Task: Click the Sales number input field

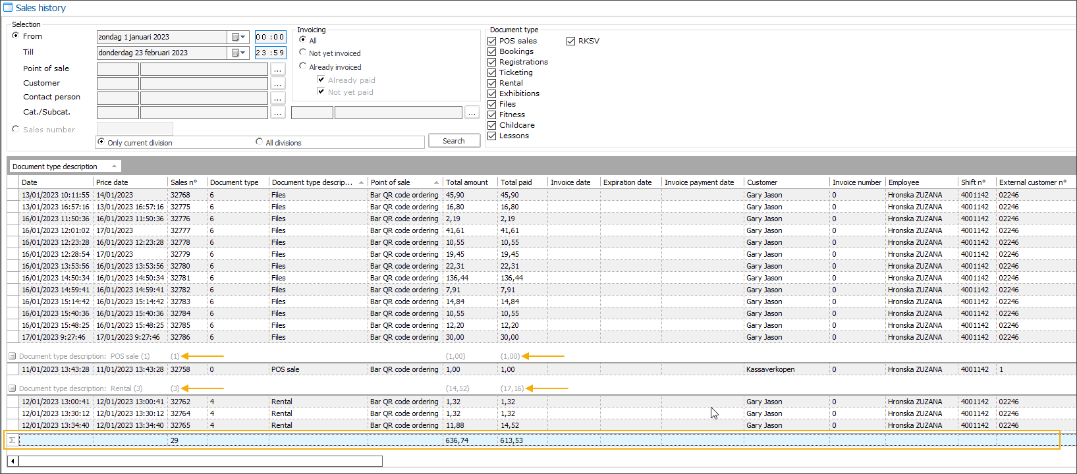Action: point(135,129)
